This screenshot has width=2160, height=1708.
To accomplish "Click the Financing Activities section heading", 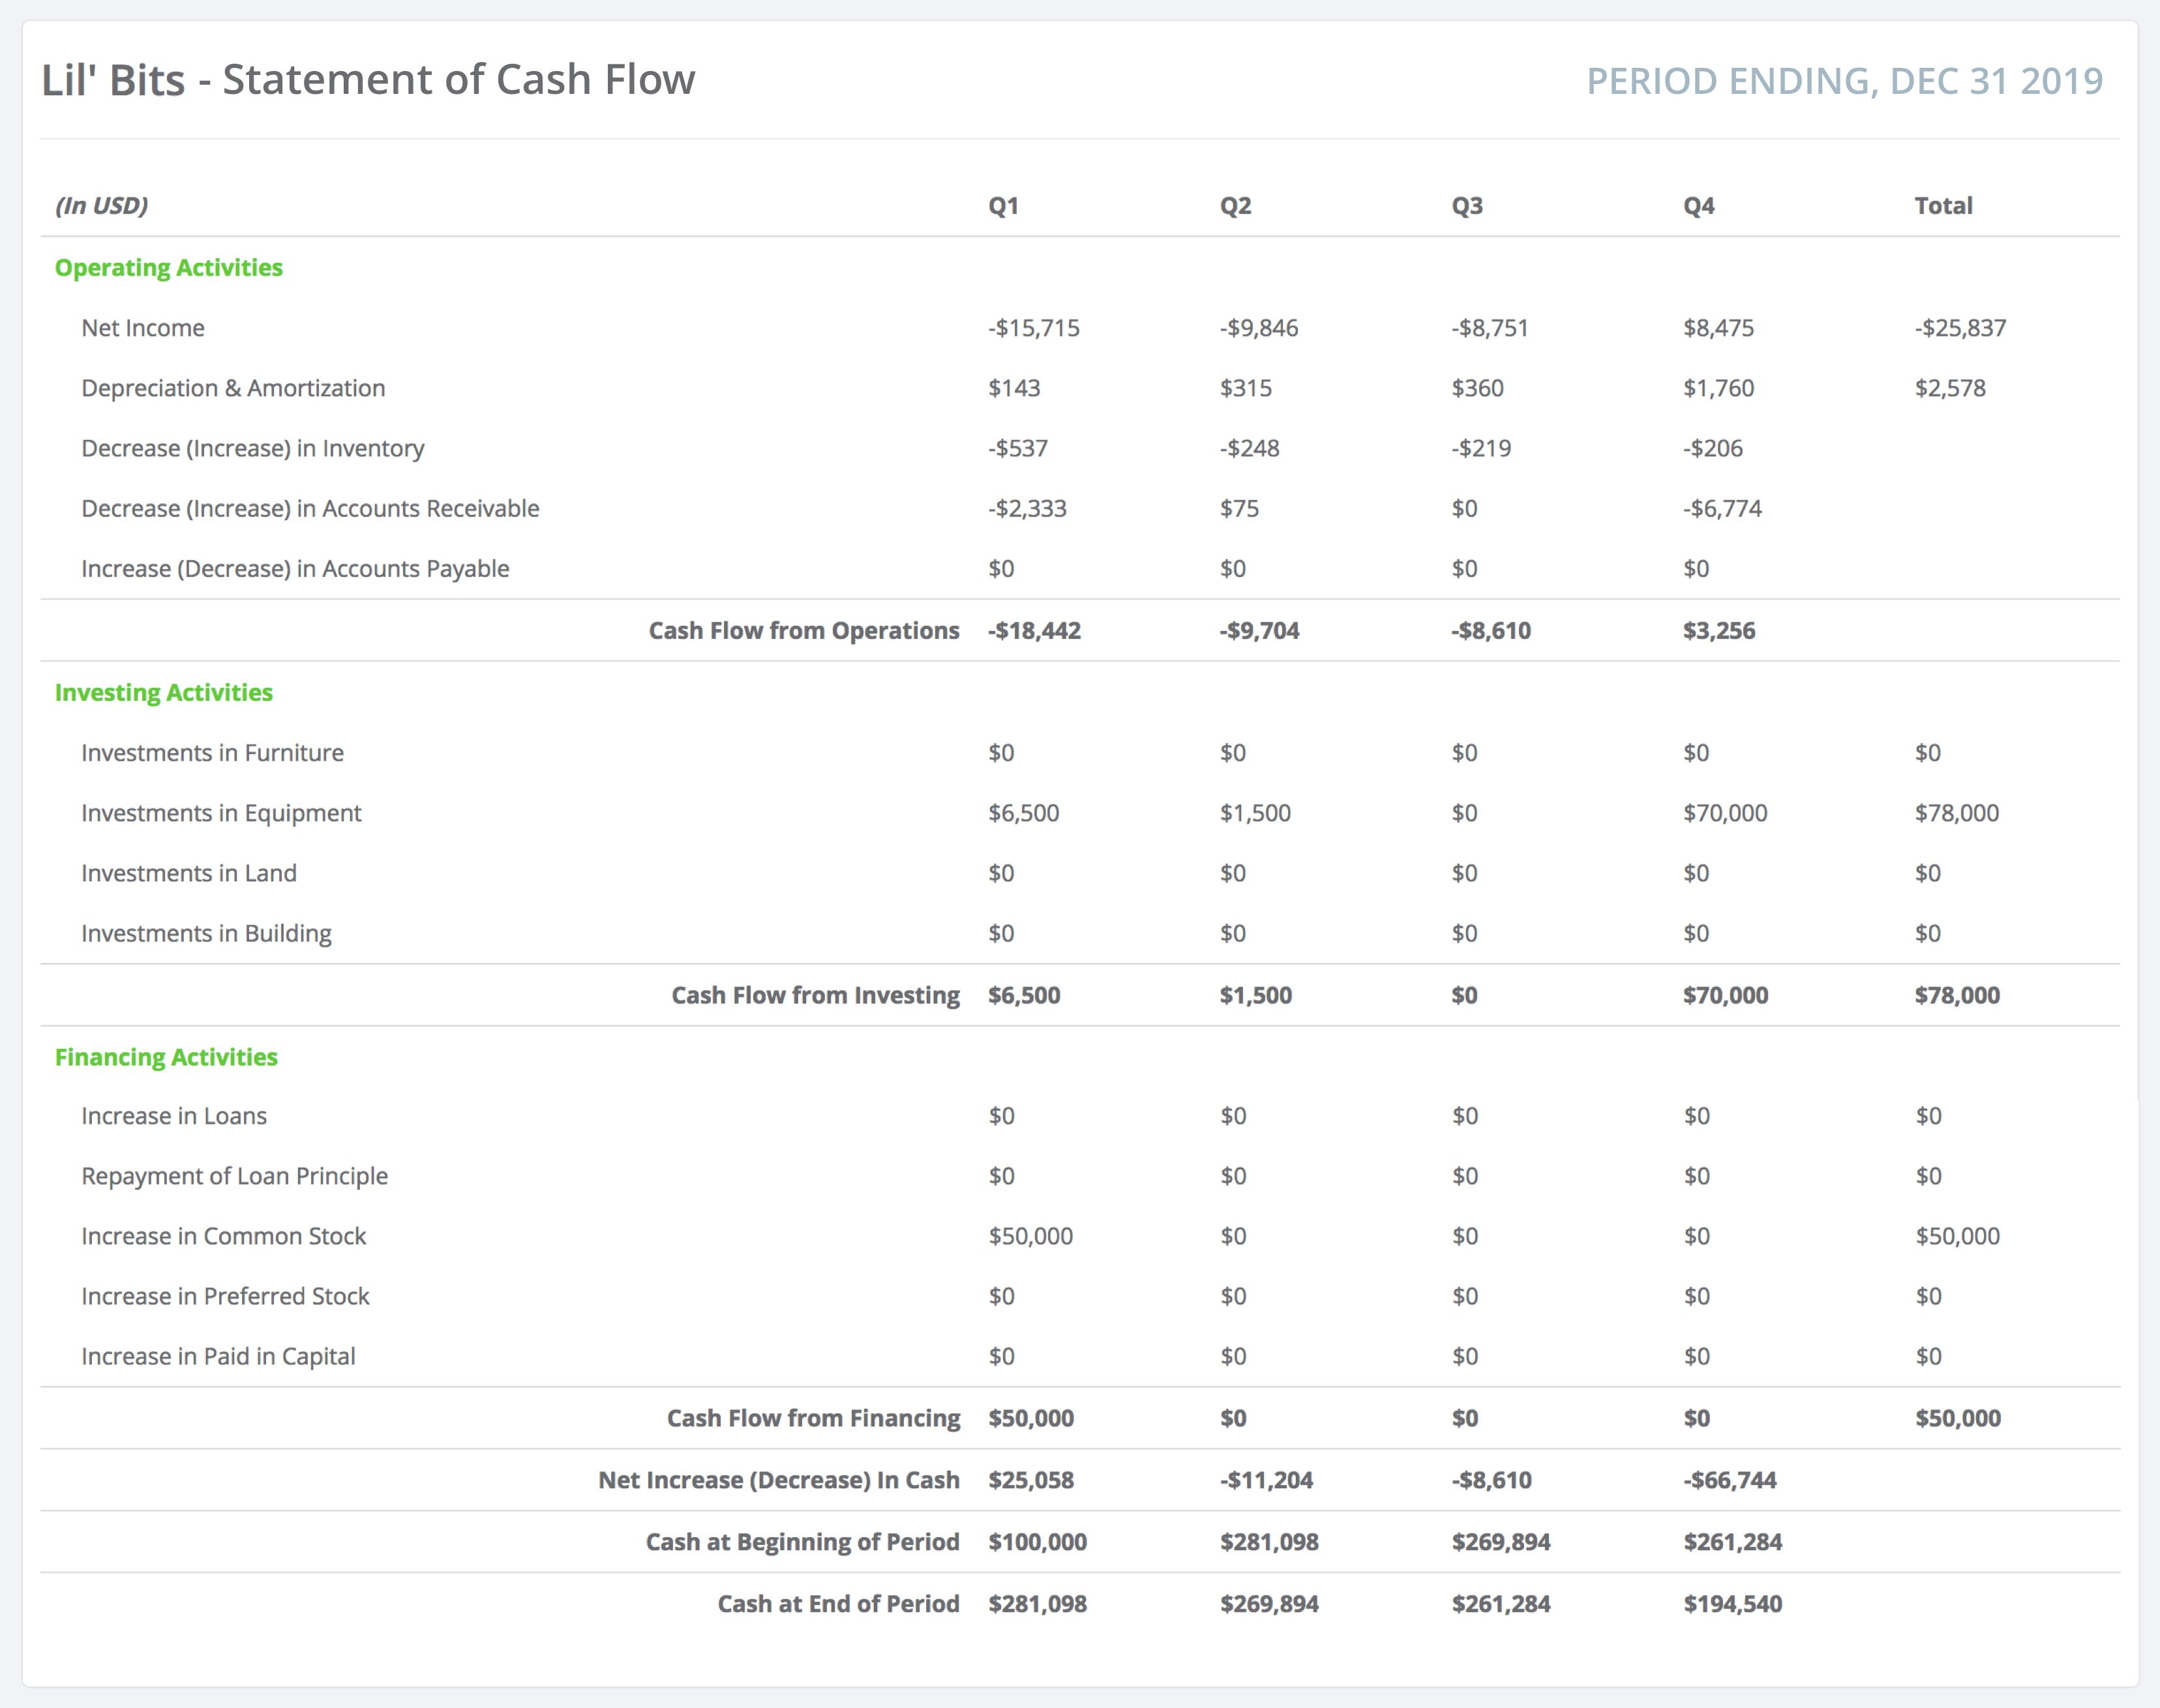I will [x=166, y=1057].
